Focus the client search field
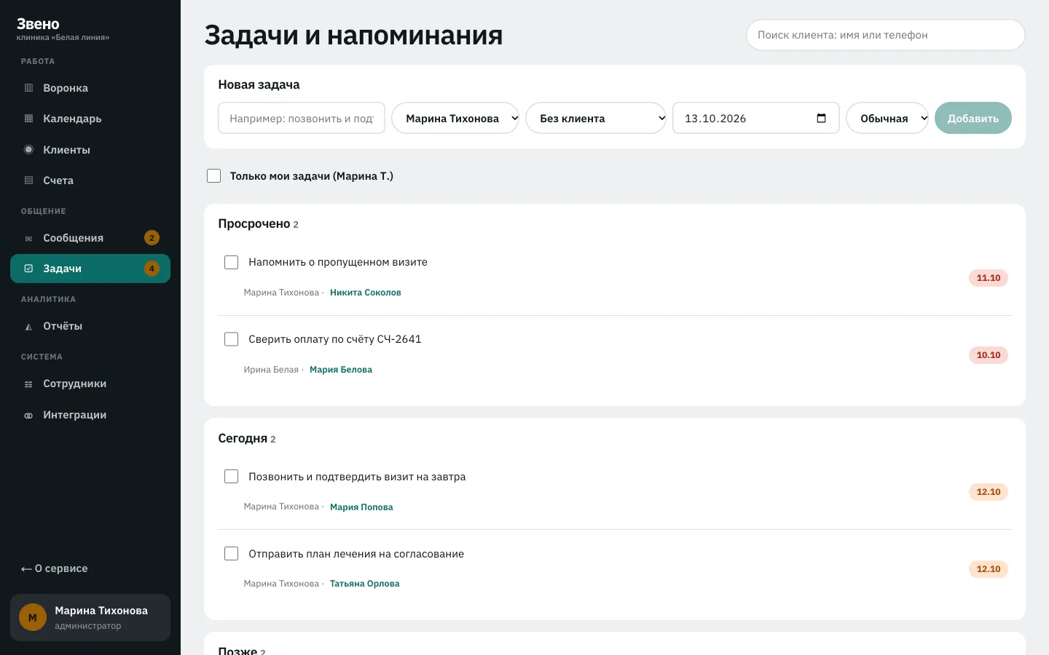 tap(886, 35)
